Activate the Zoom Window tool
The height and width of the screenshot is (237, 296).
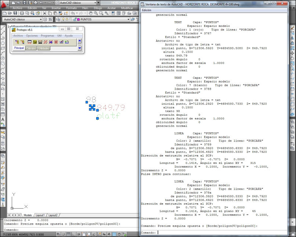pyautogui.click(x=101, y=13)
